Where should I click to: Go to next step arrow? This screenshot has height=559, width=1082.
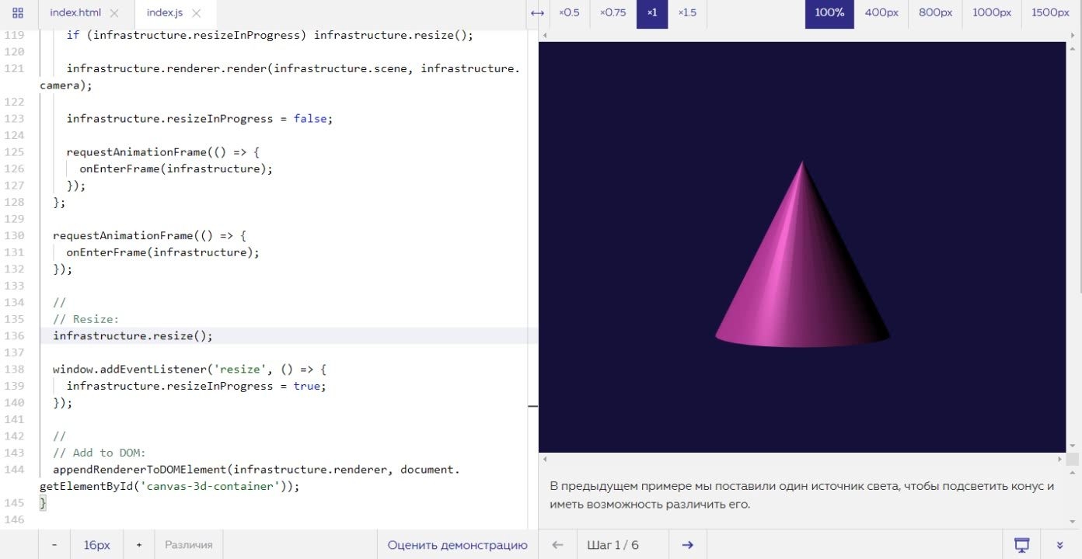click(687, 545)
